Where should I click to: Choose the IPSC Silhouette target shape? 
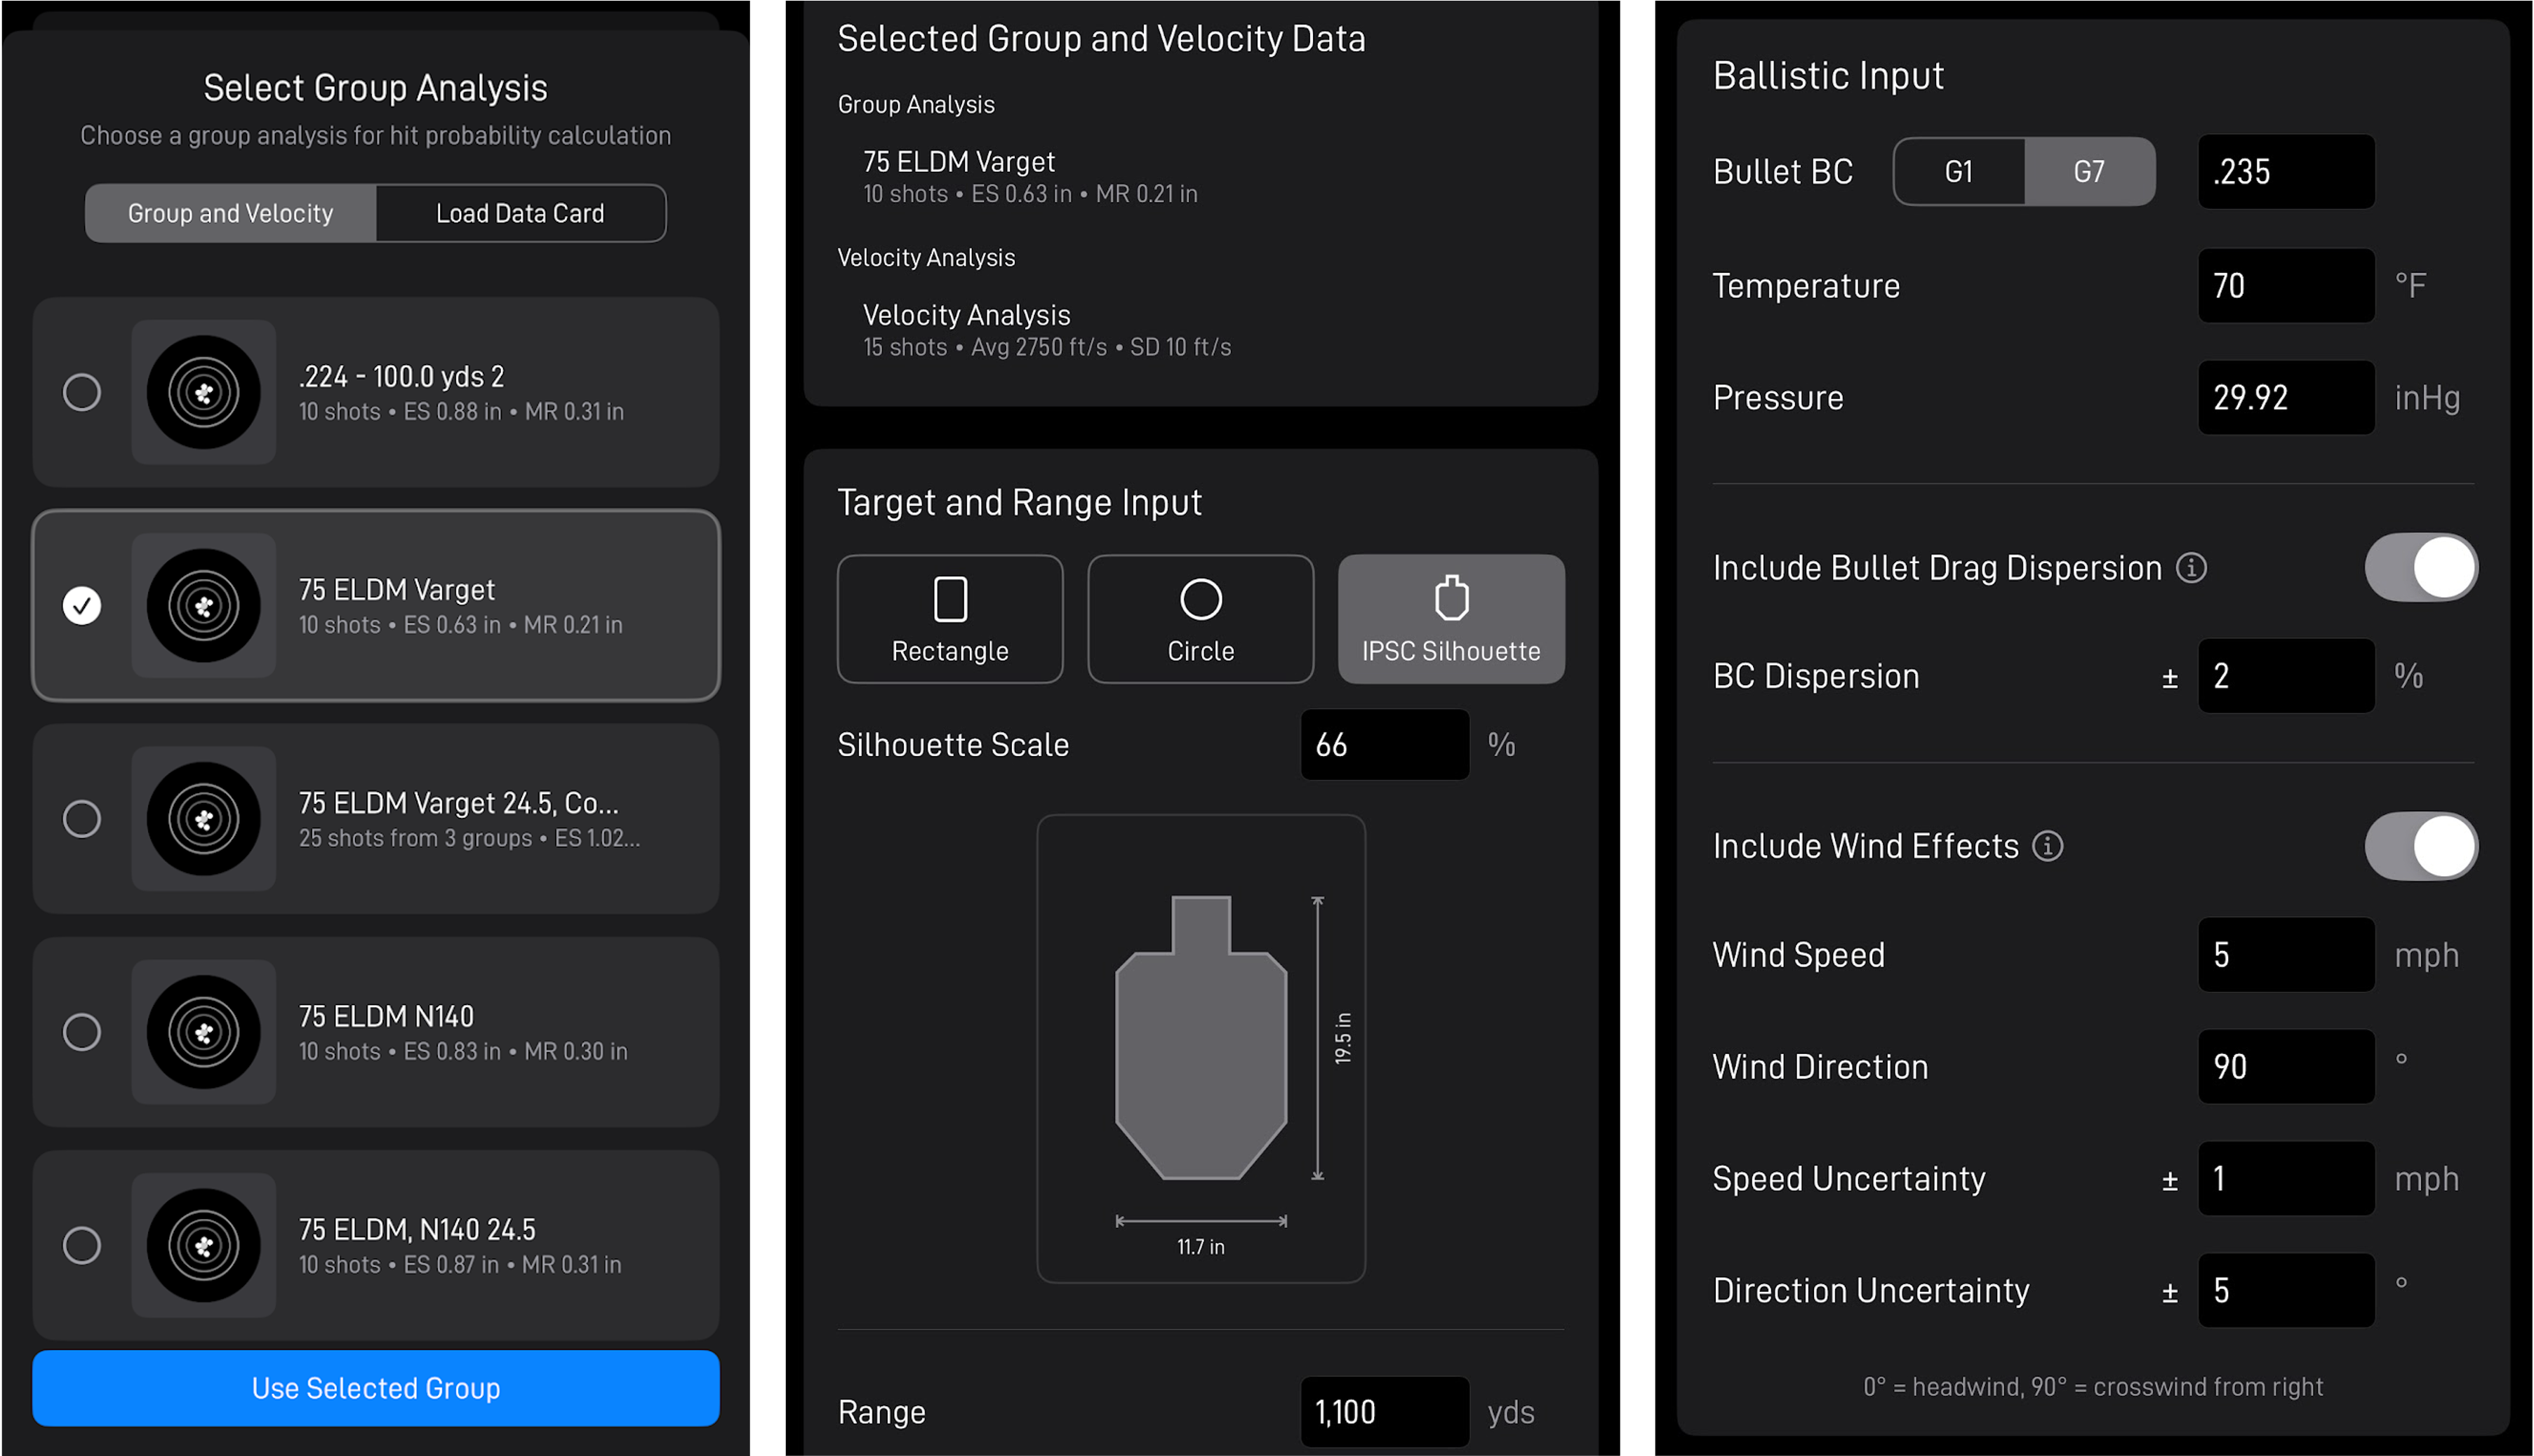click(x=1451, y=619)
